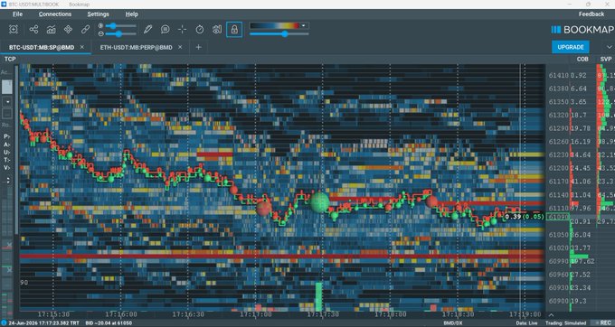The image size is (615, 327).
Task: Click the empty checkbox in TCP panel
Action: (x=6, y=114)
